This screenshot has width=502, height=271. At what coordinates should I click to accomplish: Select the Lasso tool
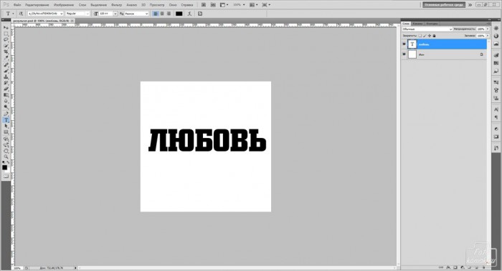6,39
